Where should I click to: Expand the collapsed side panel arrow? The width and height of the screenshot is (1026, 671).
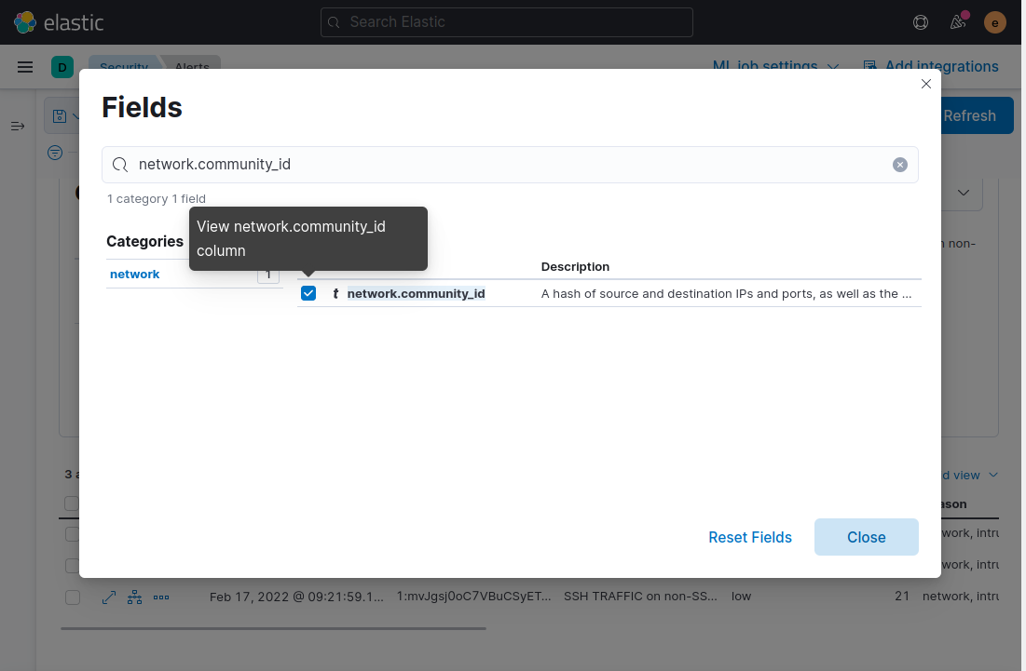coord(18,126)
